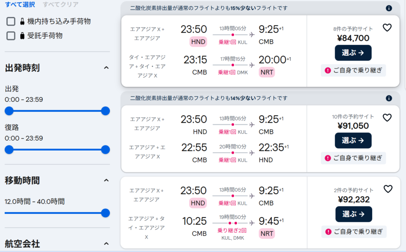Save the ¥84,700 flight with heart icon
This screenshot has height=252, width=406.
(387, 28)
